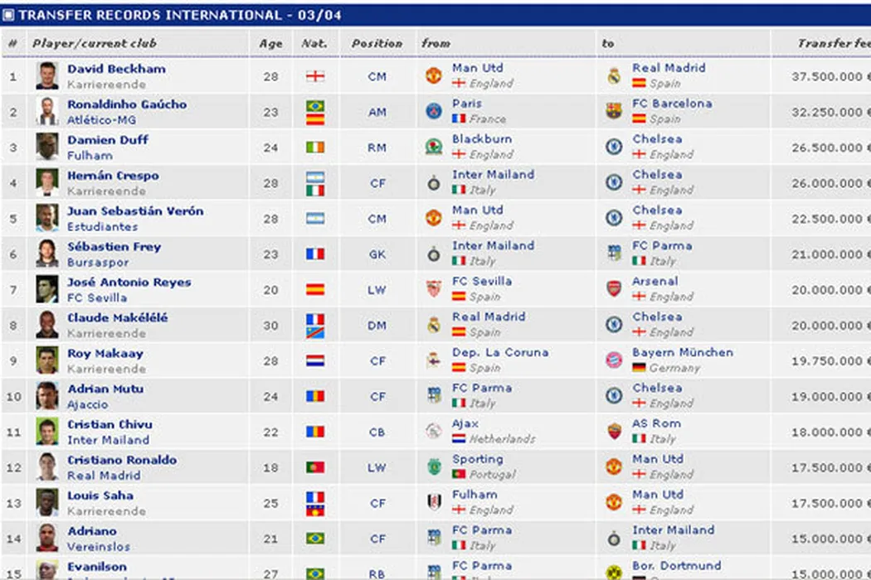Image resolution: width=871 pixels, height=580 pixels.
Task: Click the Dep. La Coruna club link
Action: [500, 353]
